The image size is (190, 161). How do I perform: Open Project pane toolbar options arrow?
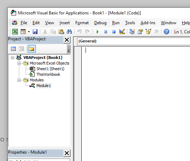69,49
